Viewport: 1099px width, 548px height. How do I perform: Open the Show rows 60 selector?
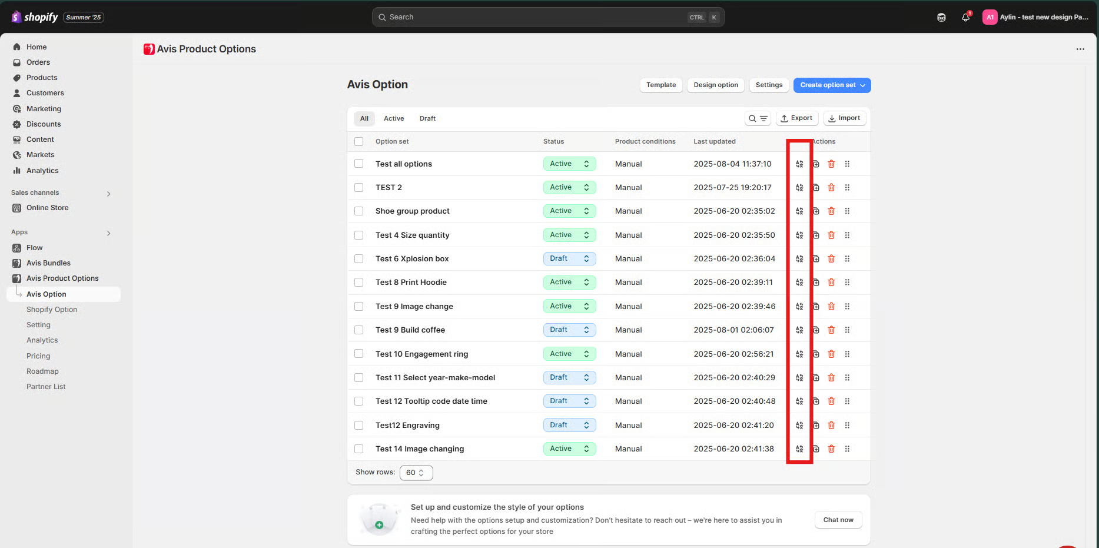tap(416, 473)
